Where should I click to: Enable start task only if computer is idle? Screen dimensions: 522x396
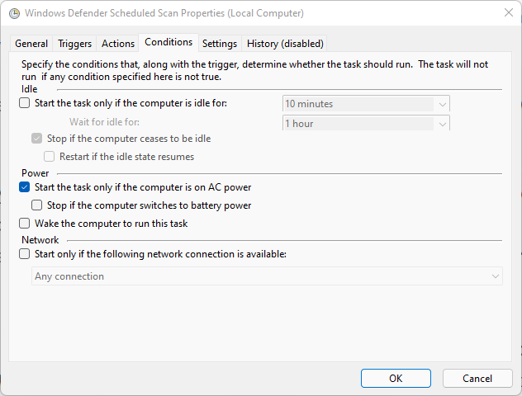(x=24, y=103)
